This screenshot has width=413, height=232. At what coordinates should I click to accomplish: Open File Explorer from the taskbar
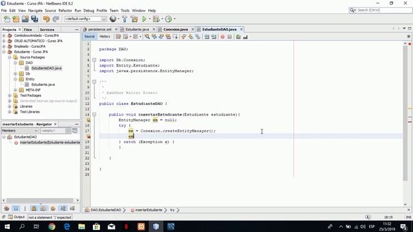82,226
